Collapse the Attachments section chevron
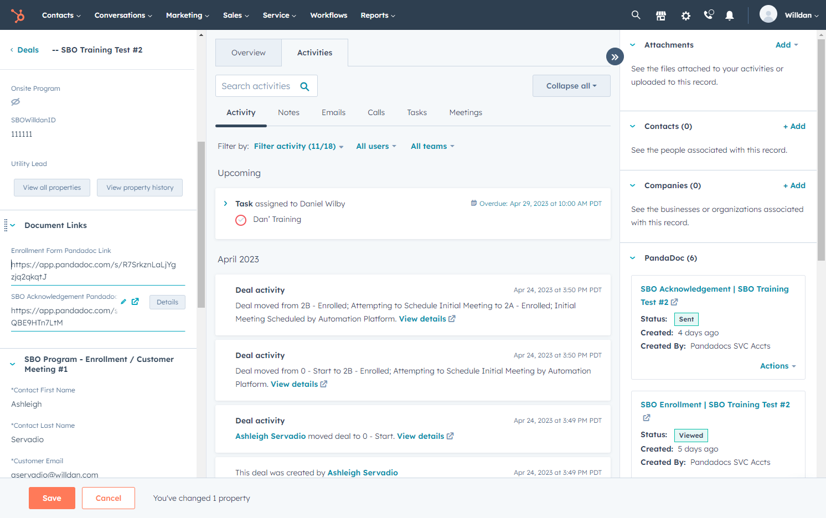Viewport: 826px width, 518px height. 633,45
